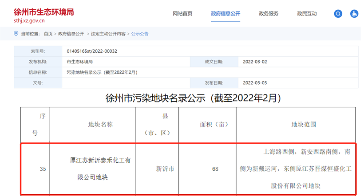The width and height of the screenshot is (364, 196).
Task: Click the 市生态环境局 value cell
Action: pos(126,62)
